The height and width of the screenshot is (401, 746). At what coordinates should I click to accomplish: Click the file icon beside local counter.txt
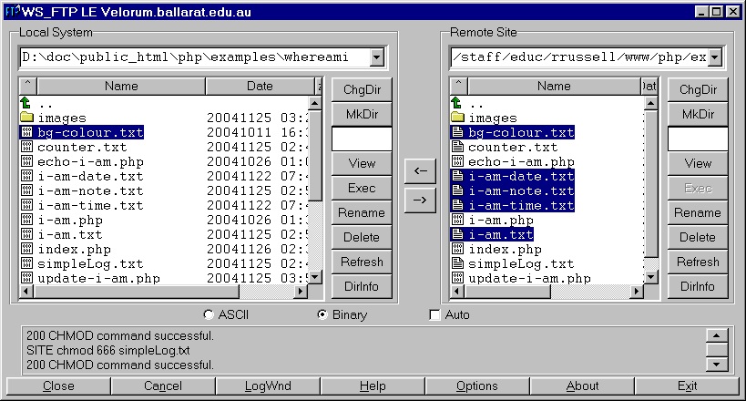click(x=26, y=147)
